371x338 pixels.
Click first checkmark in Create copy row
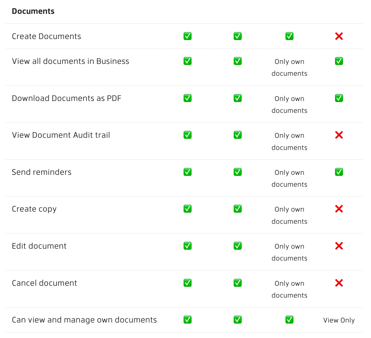[187, 209]
